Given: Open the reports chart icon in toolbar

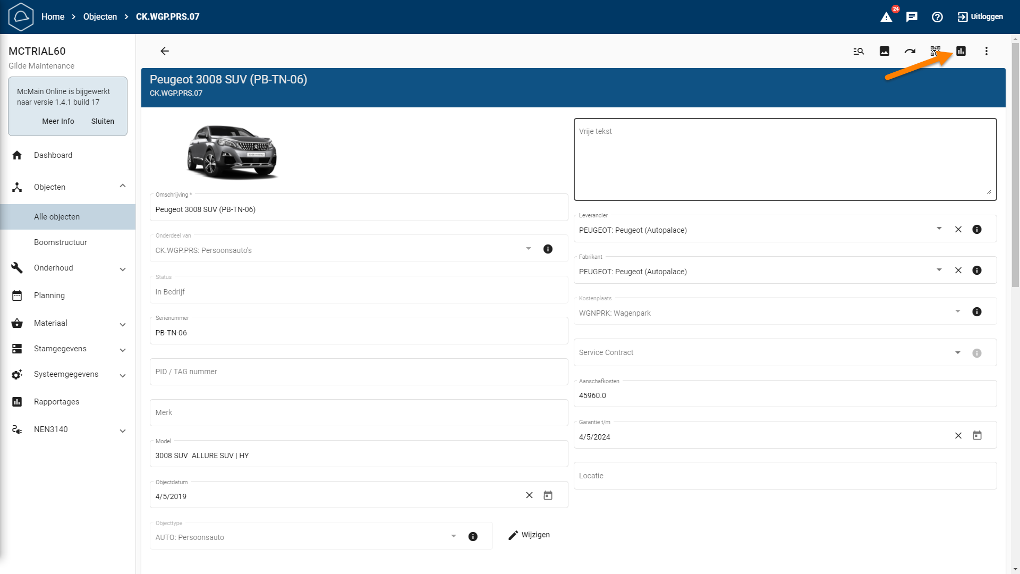Looking at the screenshot, I should pyautogui.click(x=961, y=51).
